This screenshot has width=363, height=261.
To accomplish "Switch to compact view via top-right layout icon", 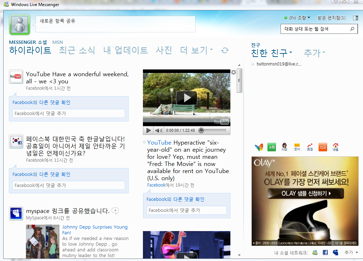I will click(x=356, y=18).
